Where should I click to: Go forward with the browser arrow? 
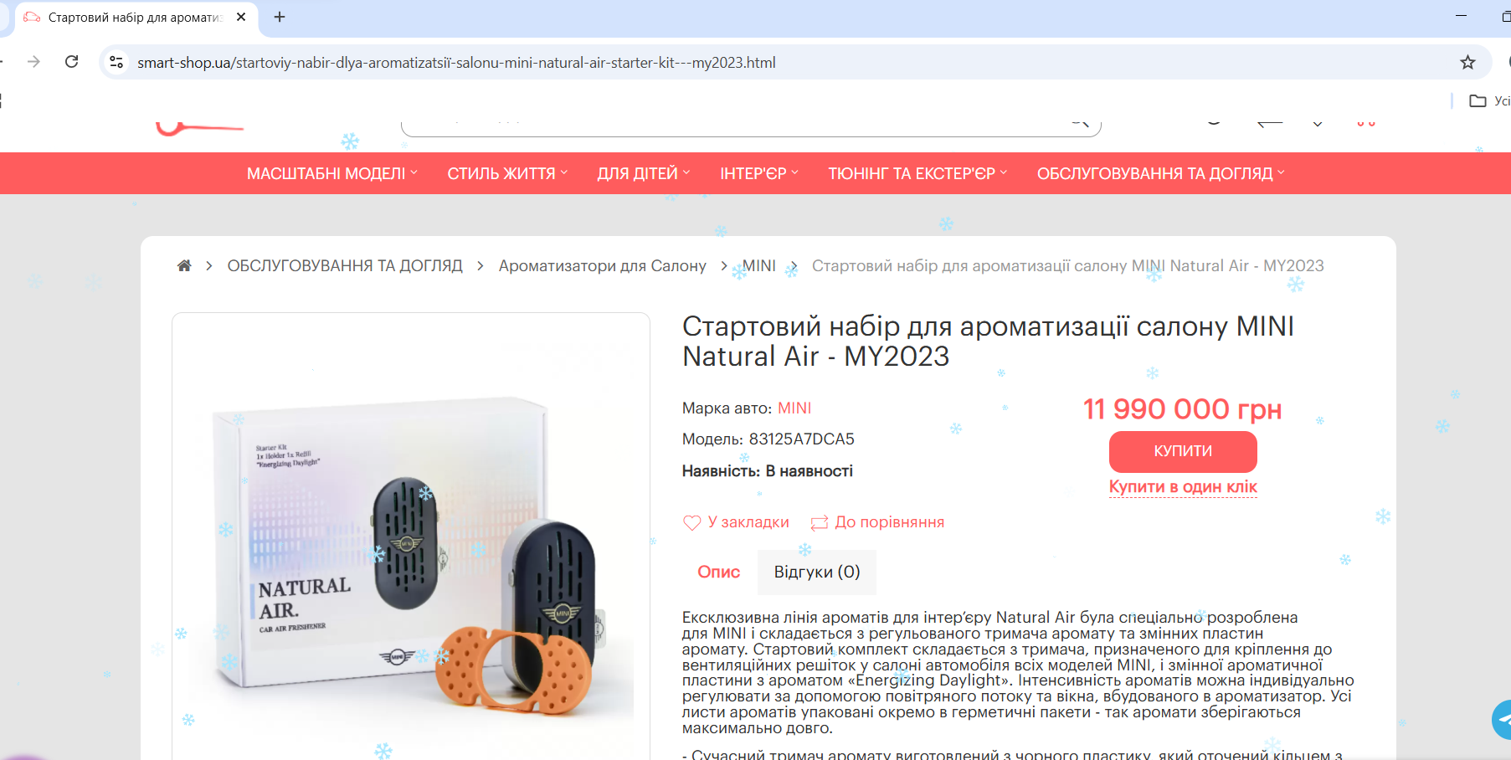pyautogui.click(x=33, y=62)
